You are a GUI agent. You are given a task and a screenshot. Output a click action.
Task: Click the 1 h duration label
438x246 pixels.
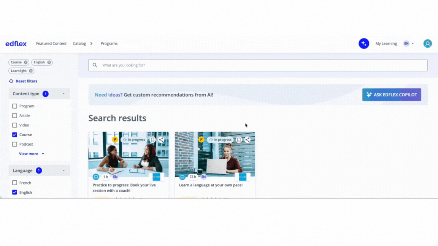(105, 177)
